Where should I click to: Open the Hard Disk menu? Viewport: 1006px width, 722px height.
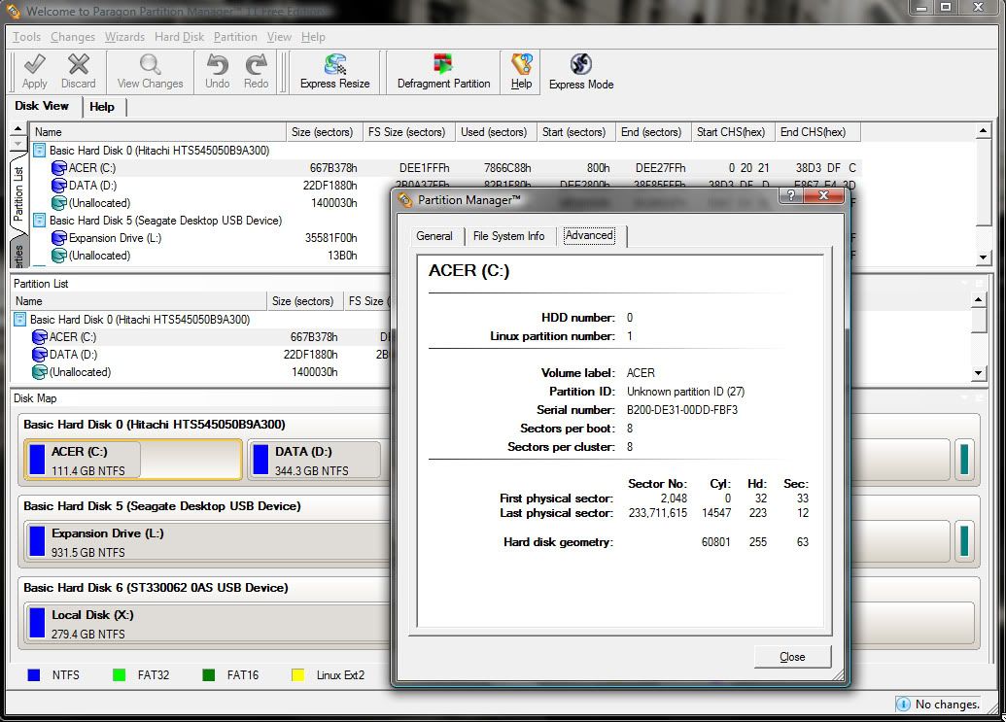click(x=179, y=37)
